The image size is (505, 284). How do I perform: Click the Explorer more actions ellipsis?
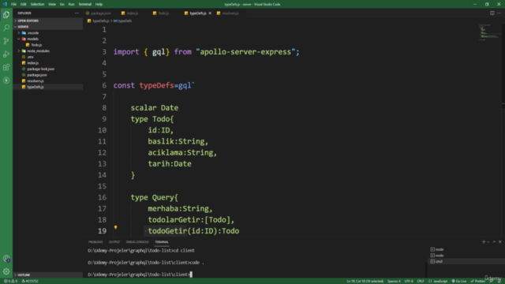pos(77,13)
